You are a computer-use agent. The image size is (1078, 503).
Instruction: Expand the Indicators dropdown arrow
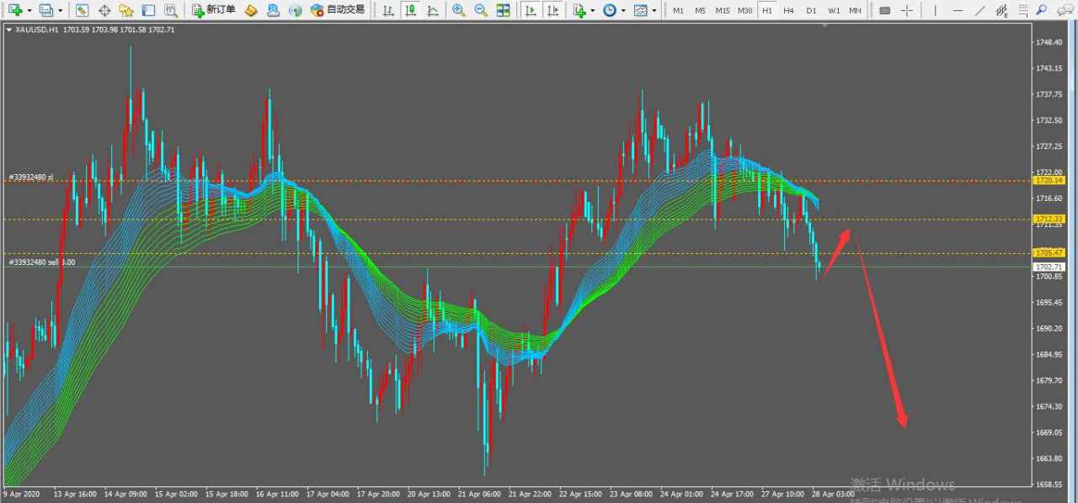[592, 11]
